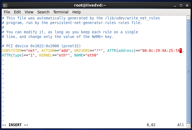Click the -- INSERT -- mode indicator
This screenshot has height=130, width=192.
coord(15,125)
